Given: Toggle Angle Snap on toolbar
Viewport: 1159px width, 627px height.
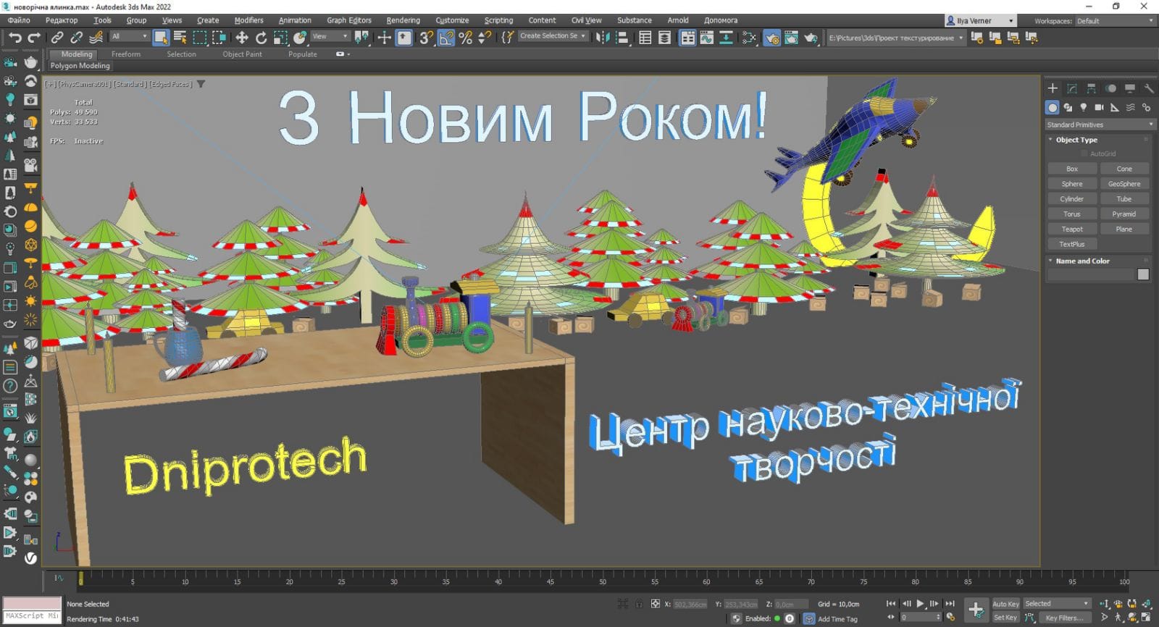Looking at the screenshot, I should (446, 38).
